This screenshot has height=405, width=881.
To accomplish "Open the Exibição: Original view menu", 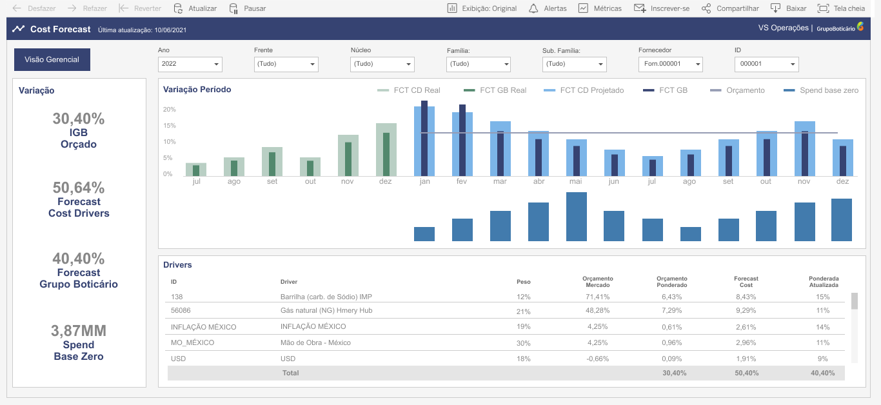I will tap(482, 8).
